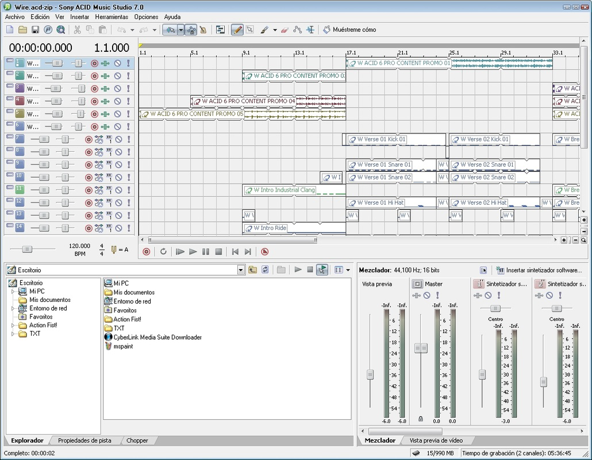Minimize track 5 using its collapse button
592x460 pixels.
pyautogui.click(x=10, y=111)
